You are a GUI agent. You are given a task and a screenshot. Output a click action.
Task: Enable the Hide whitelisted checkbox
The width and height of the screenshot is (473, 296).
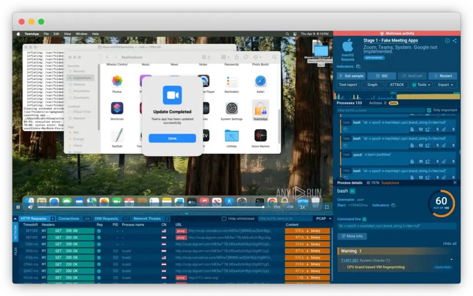coord(225,218)
